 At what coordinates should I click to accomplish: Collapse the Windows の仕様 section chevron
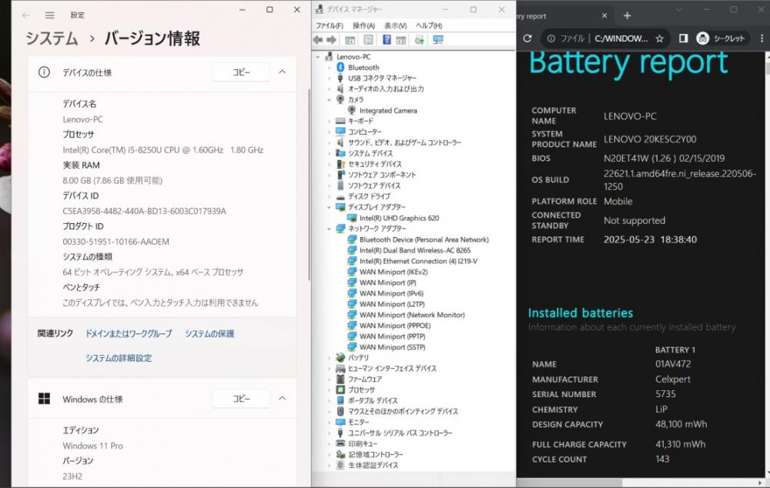[x=283, y=399]
